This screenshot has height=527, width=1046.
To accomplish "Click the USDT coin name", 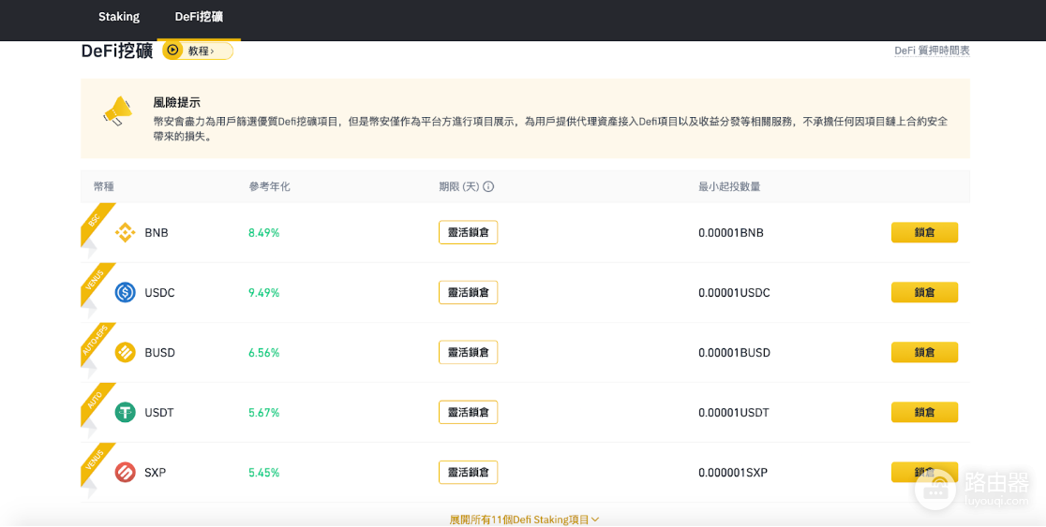I will pos(158,413).
